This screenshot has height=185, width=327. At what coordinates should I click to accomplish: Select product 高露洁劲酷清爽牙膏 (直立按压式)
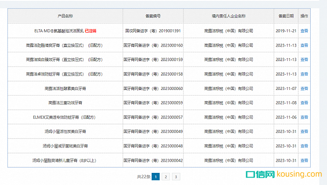64,45
